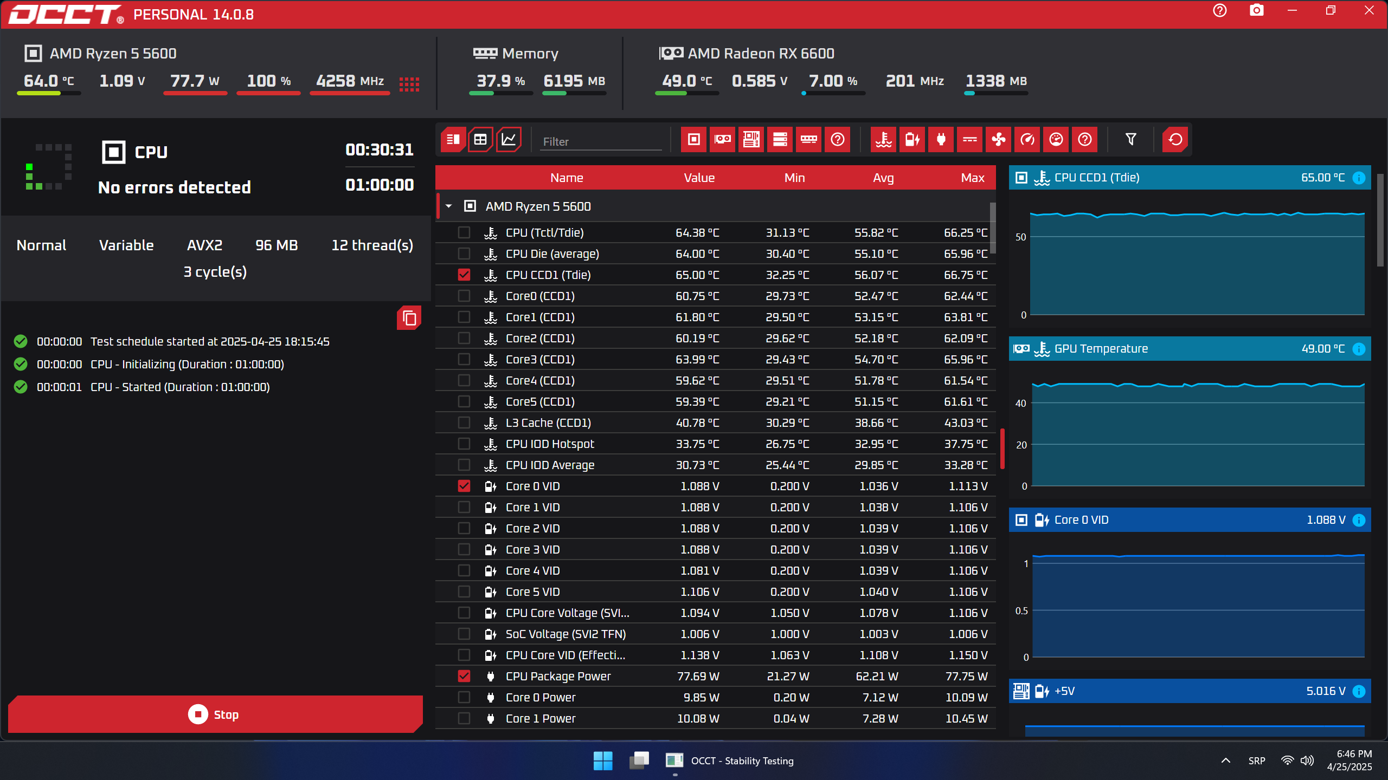Uncheck the CPU CCD1 (Tdie) checkbox
Screen dimensions: 1388x780
point(464,275)
